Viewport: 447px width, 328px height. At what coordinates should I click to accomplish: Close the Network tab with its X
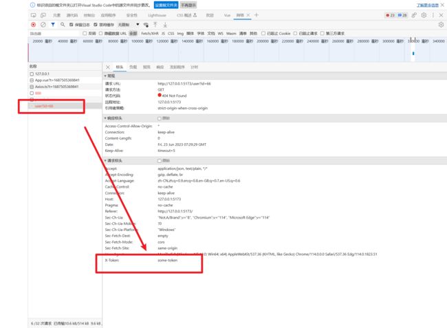pyautogui.click(x=248, y=15)
